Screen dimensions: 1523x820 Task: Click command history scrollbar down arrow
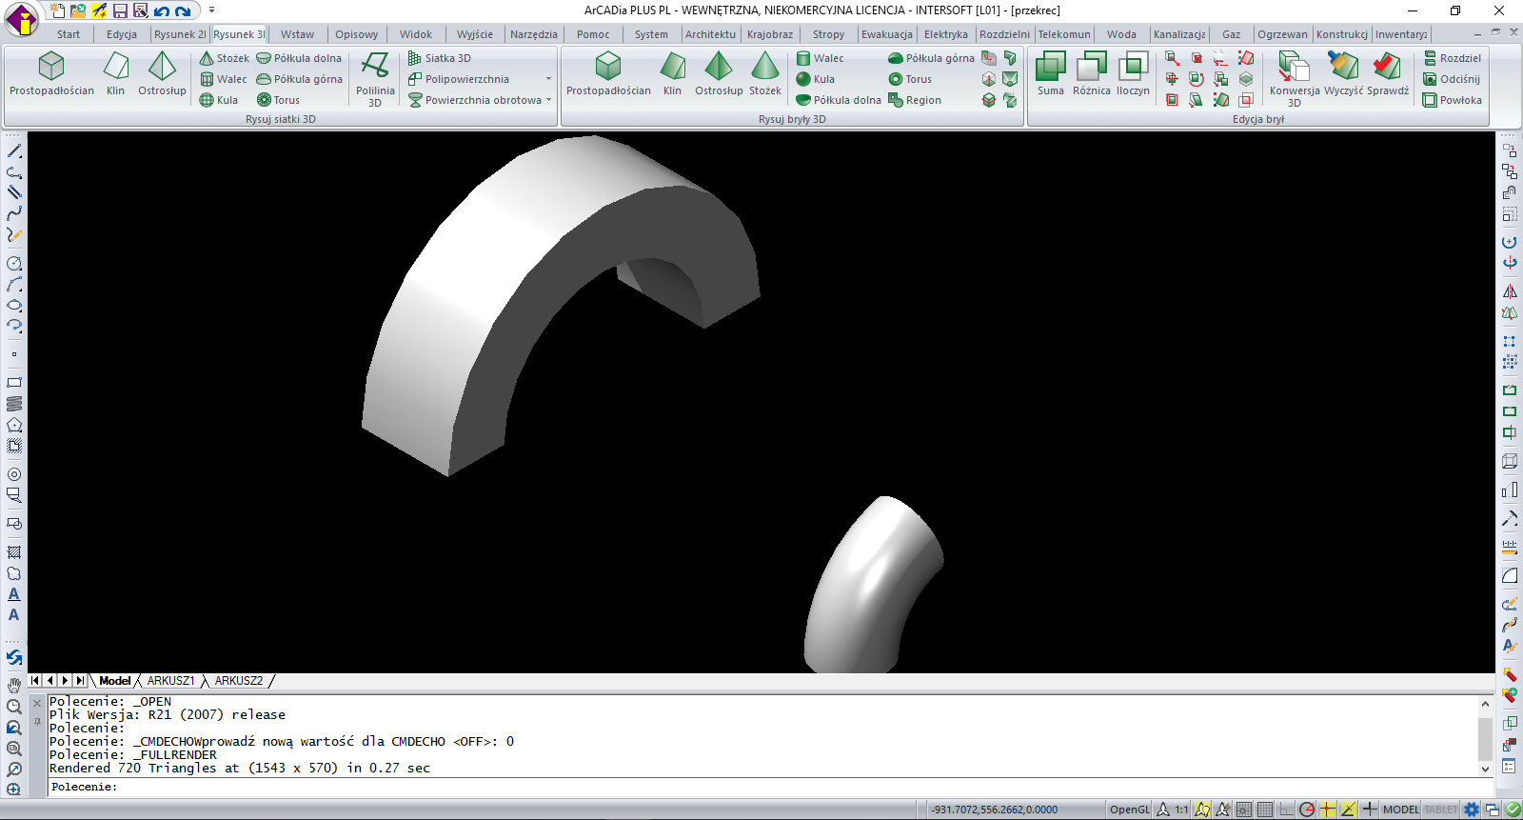tap(1485, 769)
